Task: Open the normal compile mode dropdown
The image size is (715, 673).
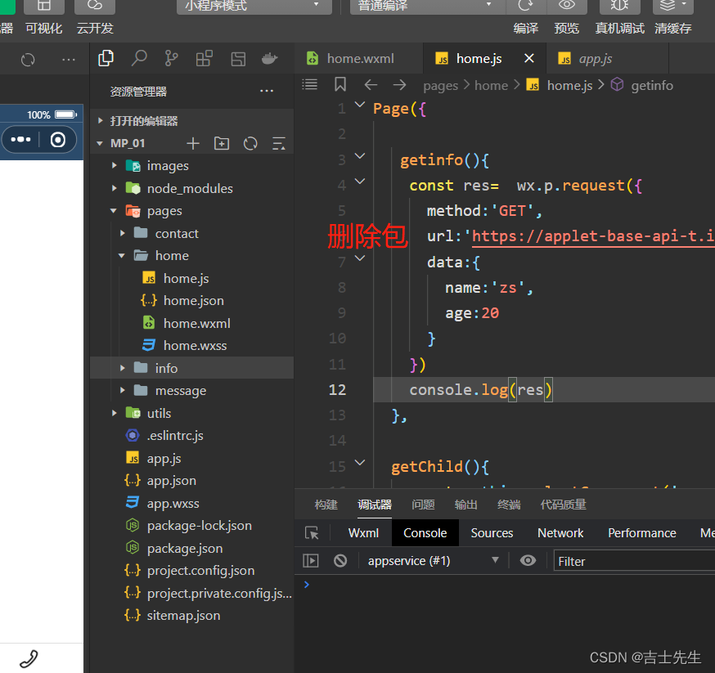Action: coord(428,6)
